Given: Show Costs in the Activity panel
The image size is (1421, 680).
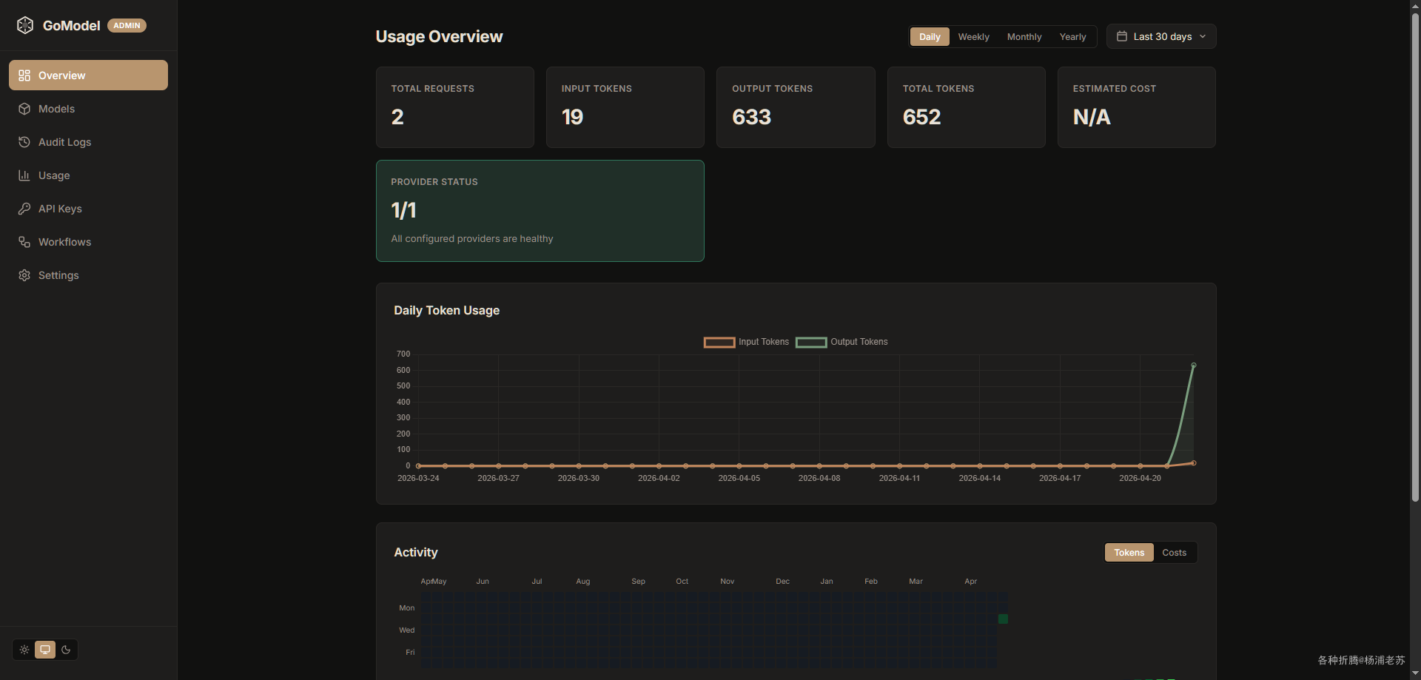Looking at the screenshot, I should 1174,553.
